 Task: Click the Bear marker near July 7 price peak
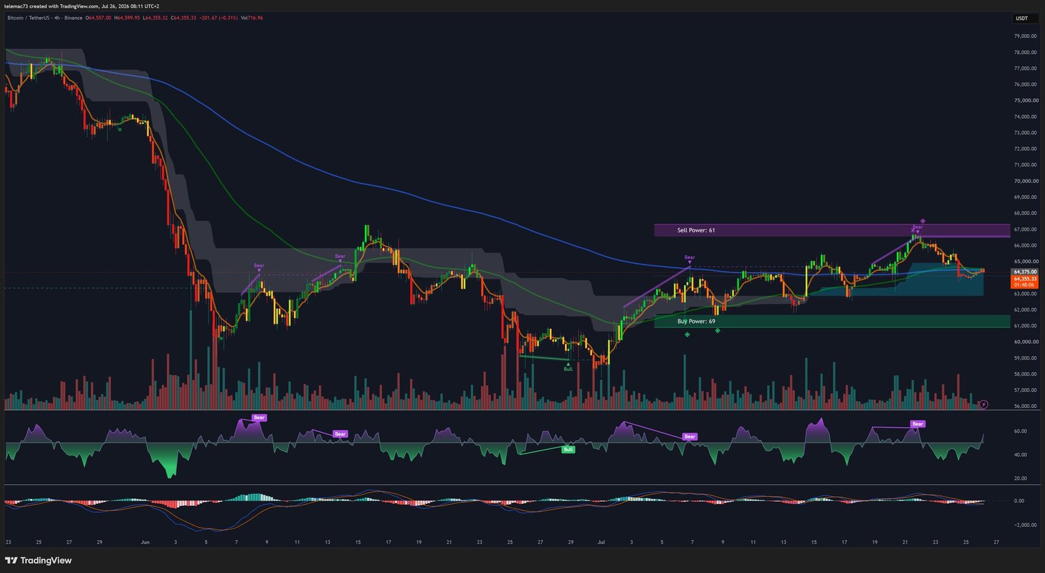click(690, 258)
